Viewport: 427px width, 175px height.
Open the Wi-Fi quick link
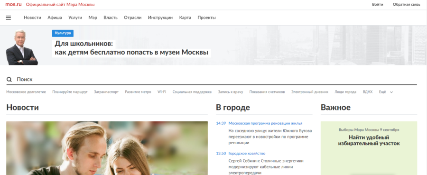[x=162, y=92]
